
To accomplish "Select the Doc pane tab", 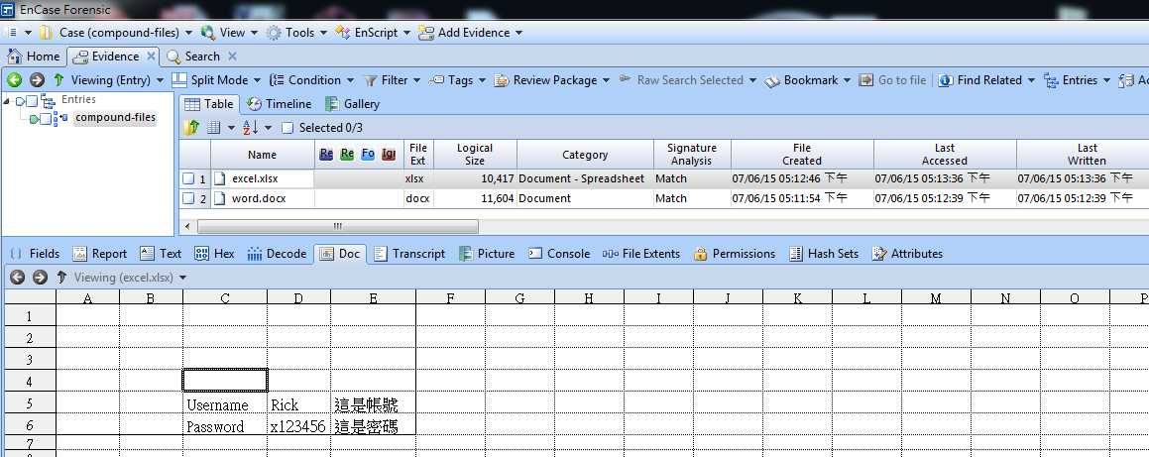I will click(340, 254).
